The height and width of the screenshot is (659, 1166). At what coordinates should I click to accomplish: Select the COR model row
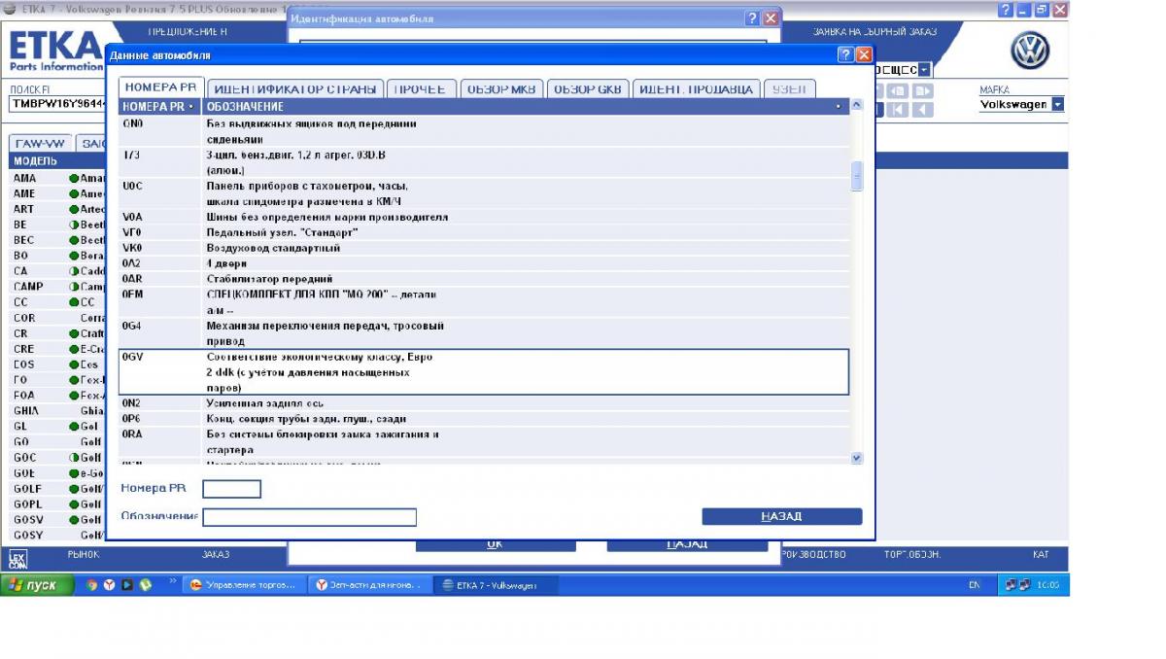(57, 318)
